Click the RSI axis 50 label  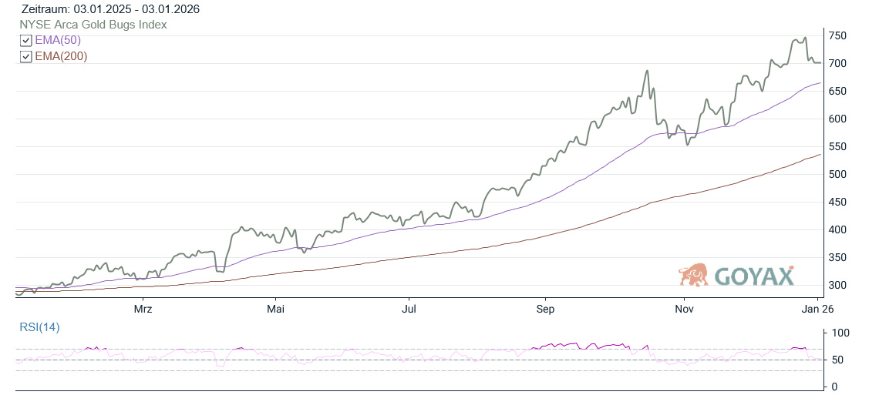click(x=837, y=360)
